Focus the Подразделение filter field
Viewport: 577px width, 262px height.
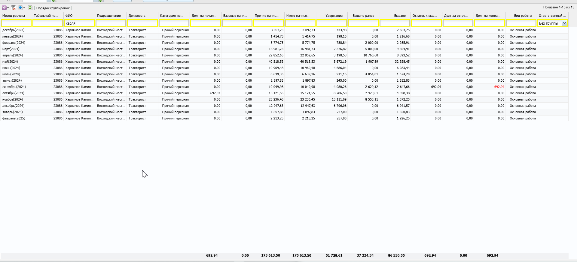pyautogui.click(x=111, y=23)
